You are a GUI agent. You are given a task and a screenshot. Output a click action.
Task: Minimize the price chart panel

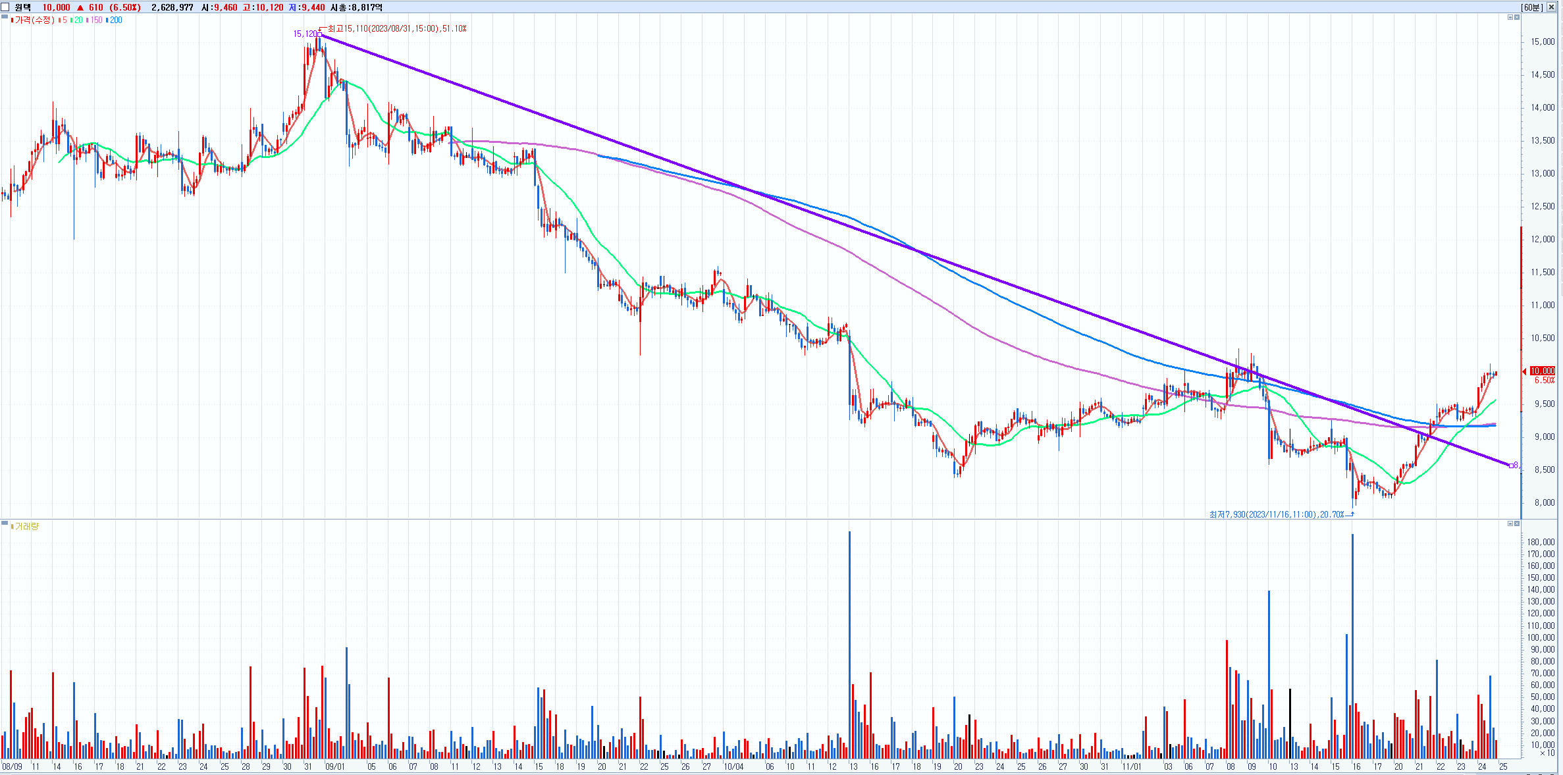1510,17
